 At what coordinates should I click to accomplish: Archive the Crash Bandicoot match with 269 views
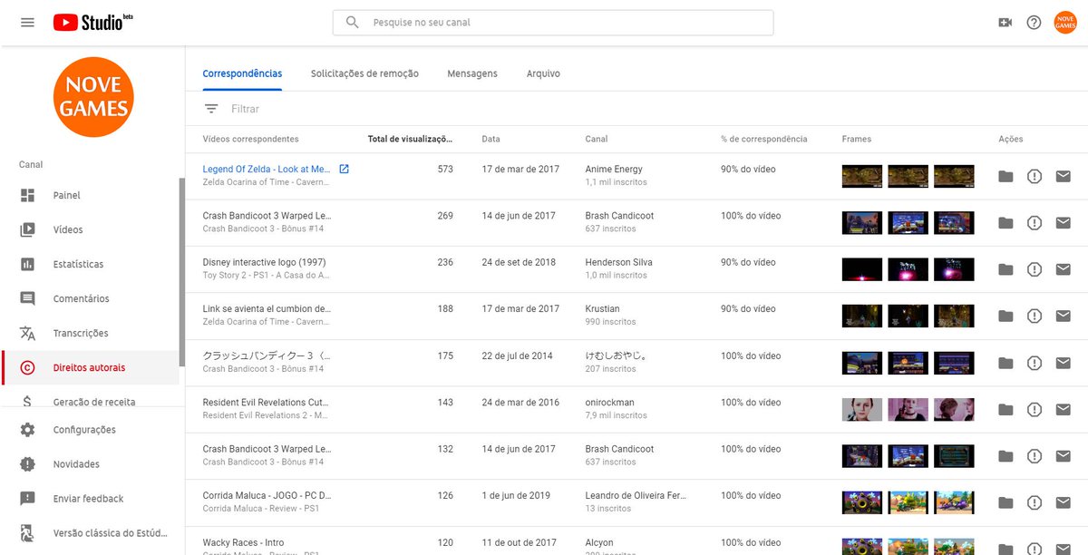1005,223
